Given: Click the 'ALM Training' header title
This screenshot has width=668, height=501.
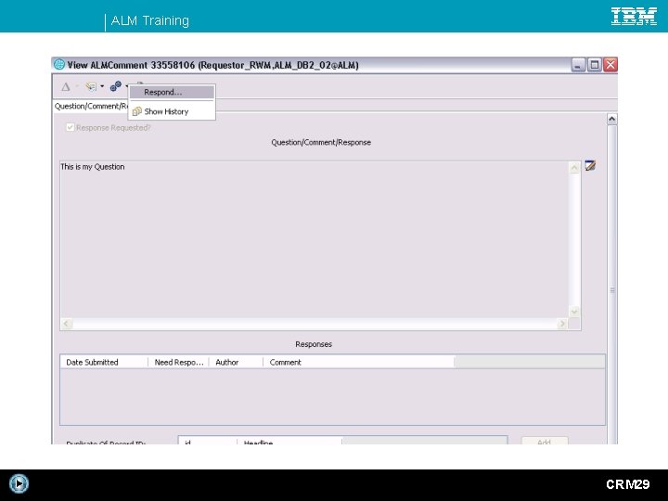Looking at the screenshot, I should [150, 20].
